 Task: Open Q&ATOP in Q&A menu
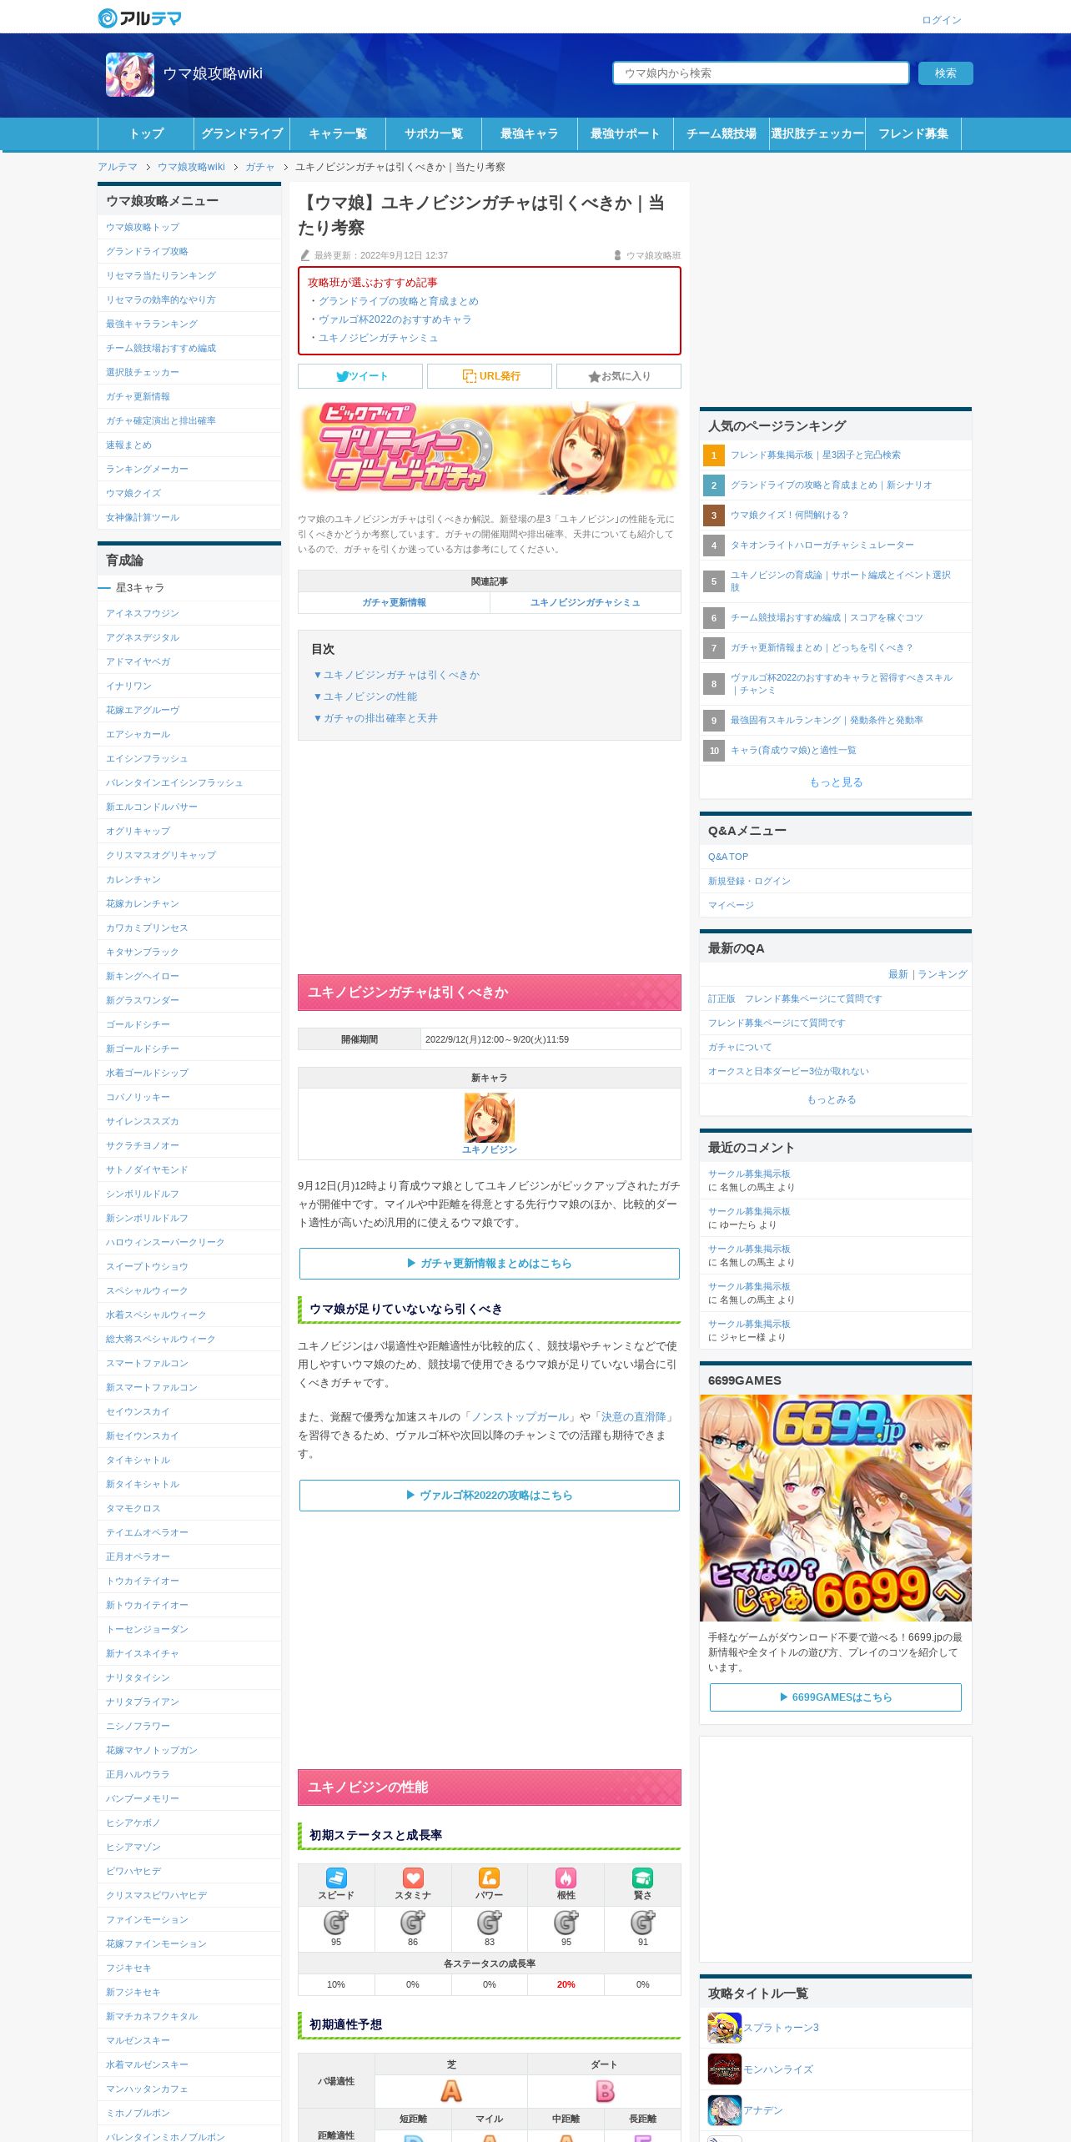point(728,857)
